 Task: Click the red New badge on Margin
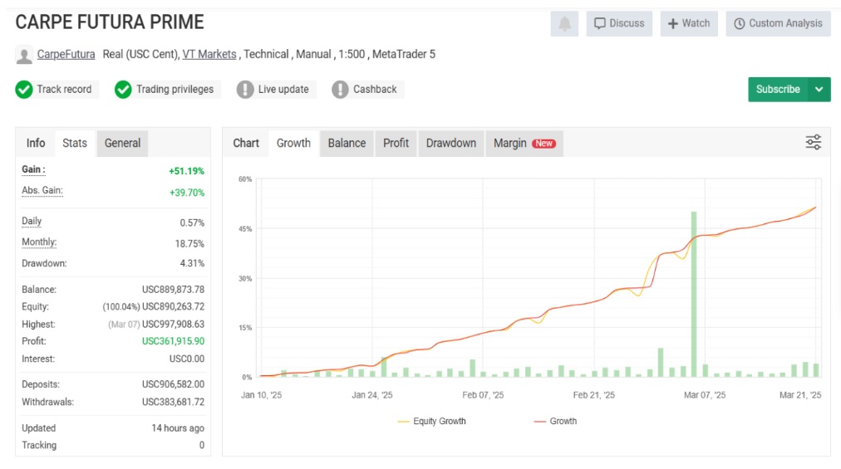click(x=543, y=143)
